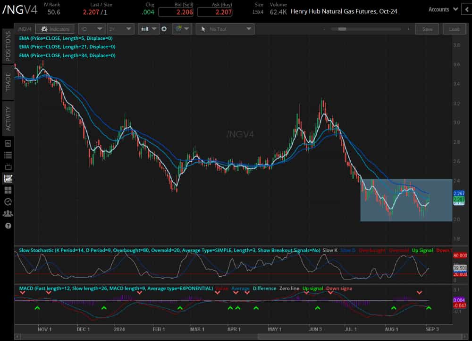Image resolution: width=472 pixels, height=341 pixels.
Task: Open the chat support people icon
Action: tap(7, 214)
